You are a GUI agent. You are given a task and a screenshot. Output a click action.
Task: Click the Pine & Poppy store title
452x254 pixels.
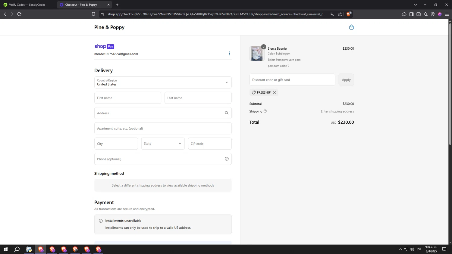[109, 27]
